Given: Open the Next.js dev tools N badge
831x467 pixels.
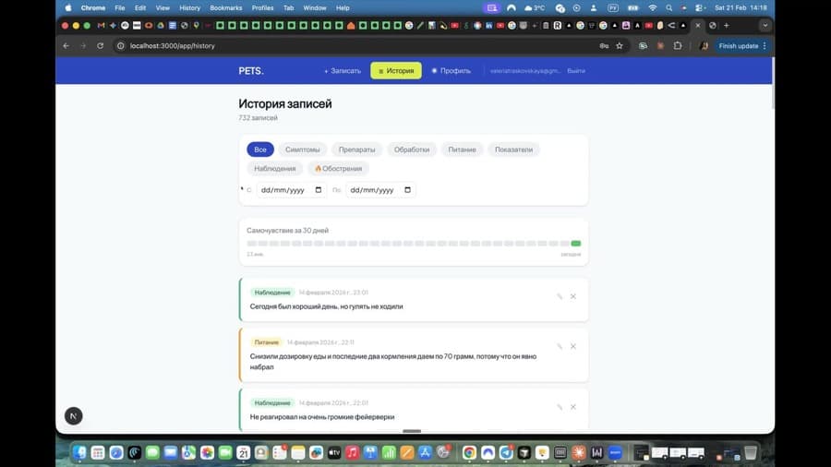Looking at the screenshot, I should [74, 416].
